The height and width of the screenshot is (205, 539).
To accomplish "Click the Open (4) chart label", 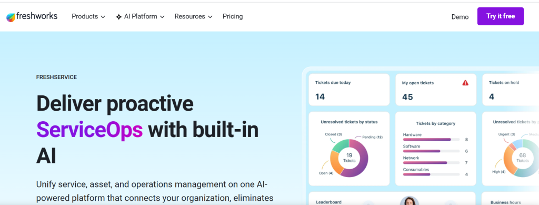I will (x=326, y=173).
